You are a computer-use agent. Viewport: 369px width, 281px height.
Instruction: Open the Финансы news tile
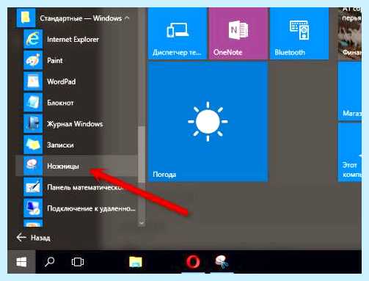tap(350, 34)
